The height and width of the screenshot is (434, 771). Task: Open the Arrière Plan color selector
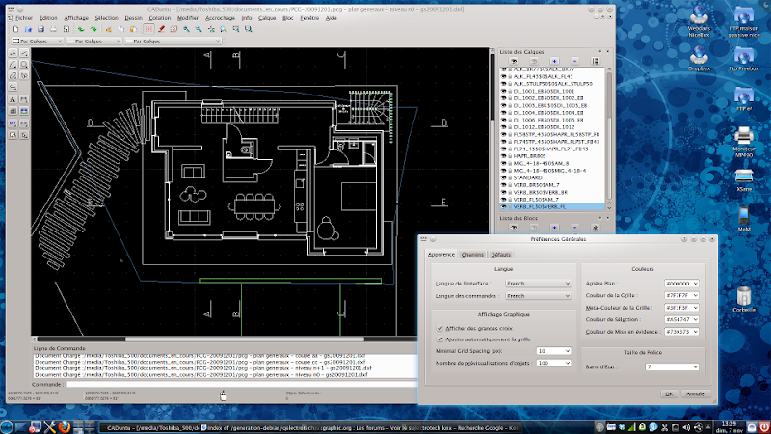(681, 284)
